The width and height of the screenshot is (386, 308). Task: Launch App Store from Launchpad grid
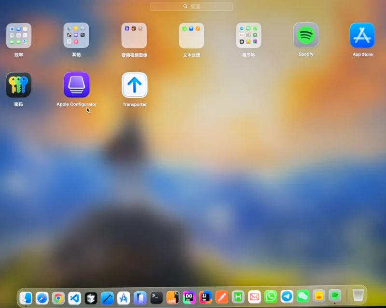click(362, 35)
